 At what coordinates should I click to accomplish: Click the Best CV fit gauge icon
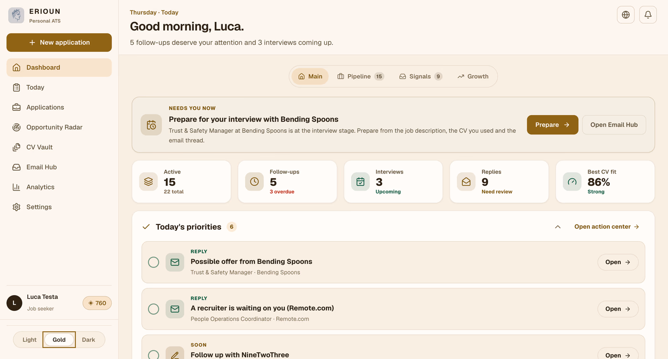(x=572, y=182)
